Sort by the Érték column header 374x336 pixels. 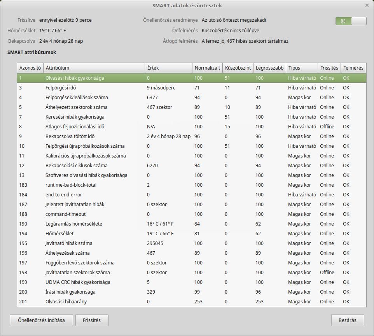[x=168, y=68]
